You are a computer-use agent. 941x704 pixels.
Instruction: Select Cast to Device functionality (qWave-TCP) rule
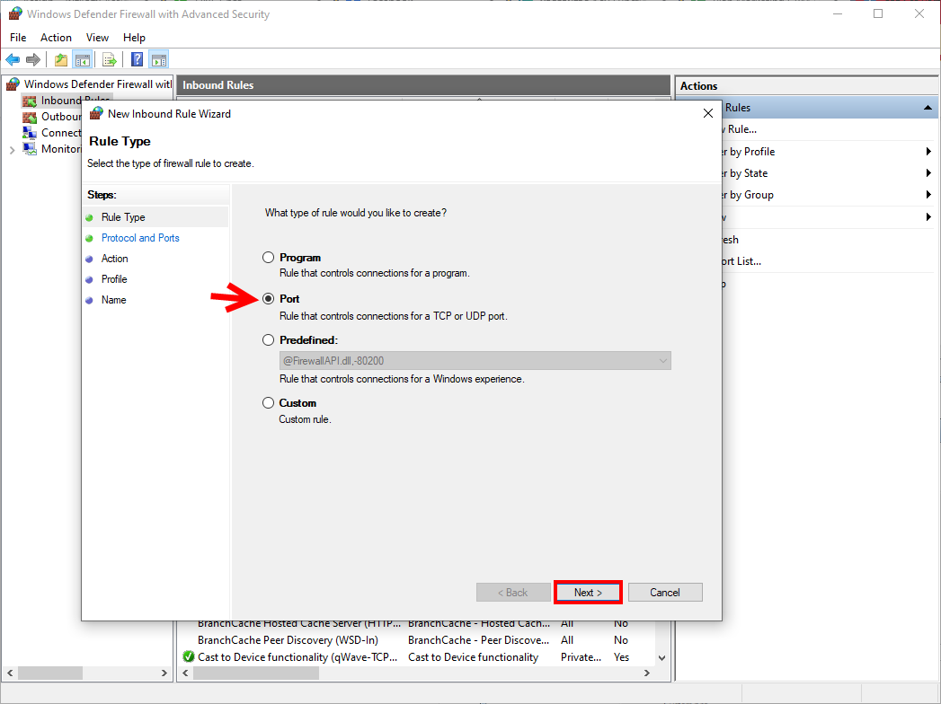click(297, 657)
